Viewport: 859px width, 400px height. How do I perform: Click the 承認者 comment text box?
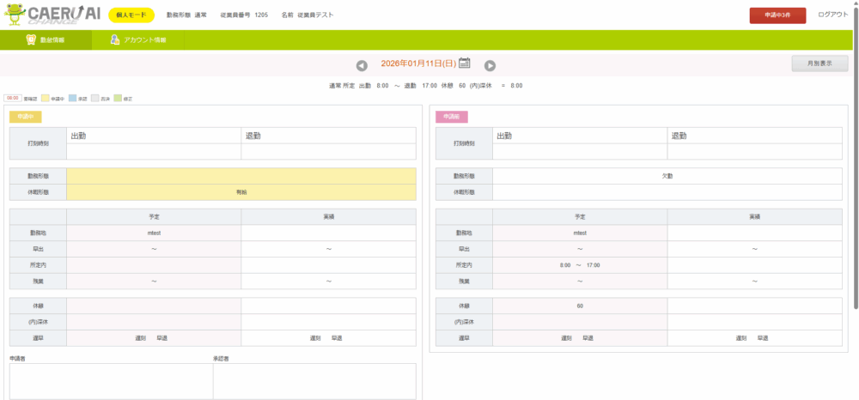[314, 380]
